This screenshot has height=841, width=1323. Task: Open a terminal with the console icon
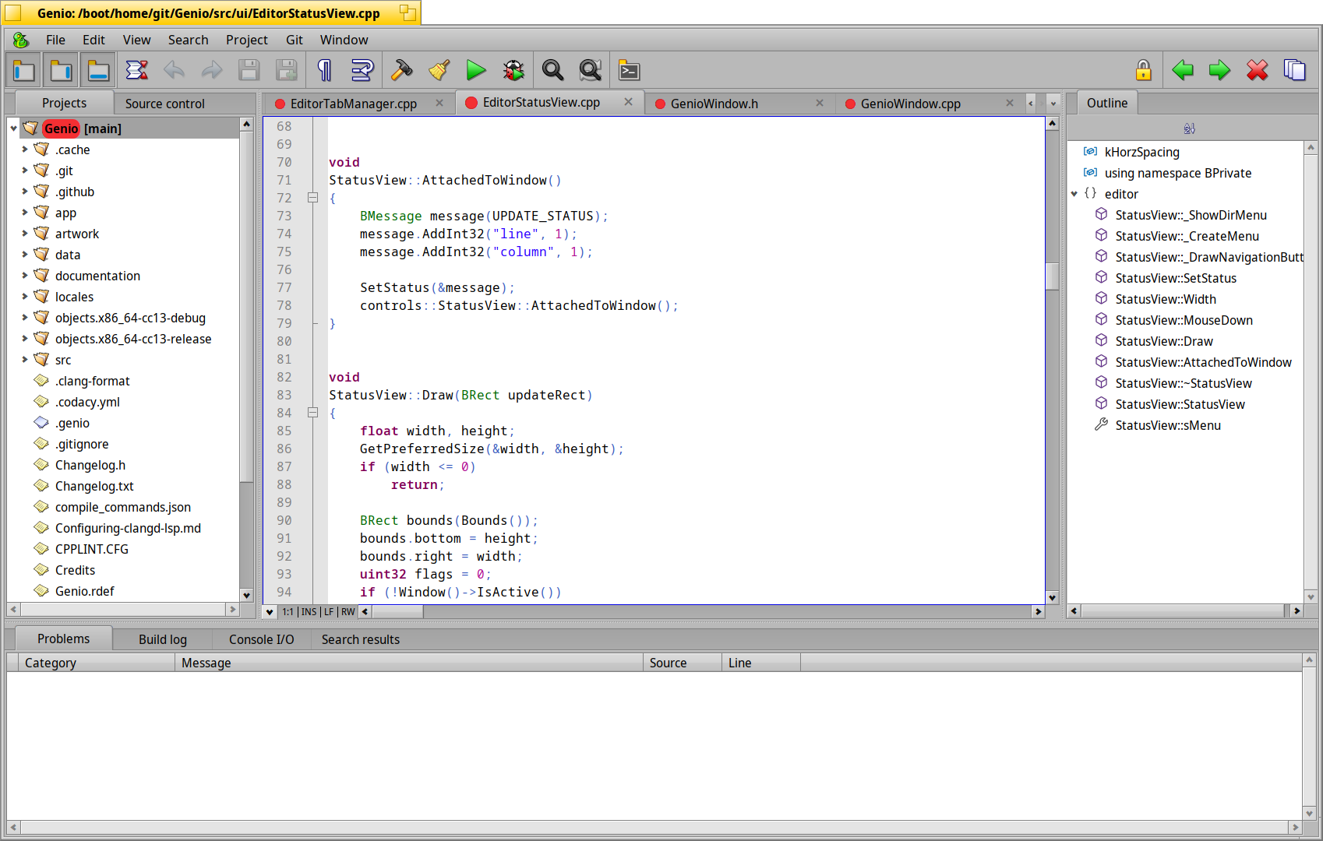[x=629, y=70]
